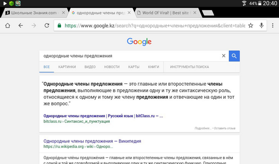Reload the page with refresh icon
279x164 pixels.
[47, 25]
